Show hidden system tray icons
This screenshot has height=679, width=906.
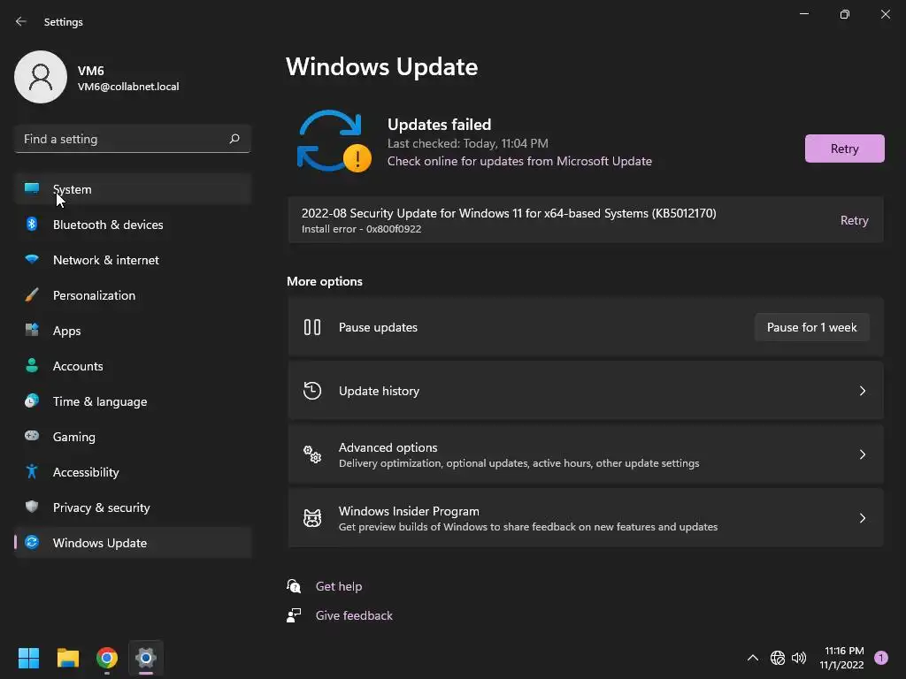(752, 658)
